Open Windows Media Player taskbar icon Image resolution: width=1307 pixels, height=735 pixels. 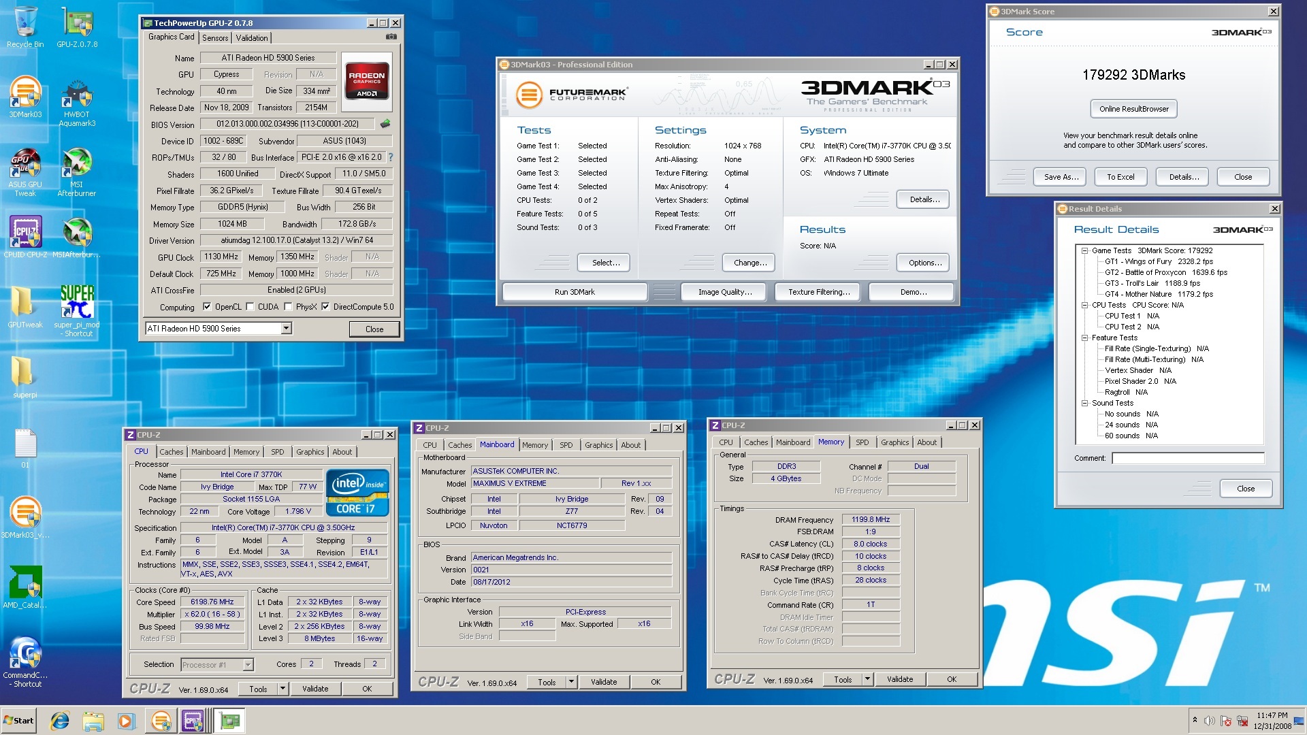click(x=126, y=721)
